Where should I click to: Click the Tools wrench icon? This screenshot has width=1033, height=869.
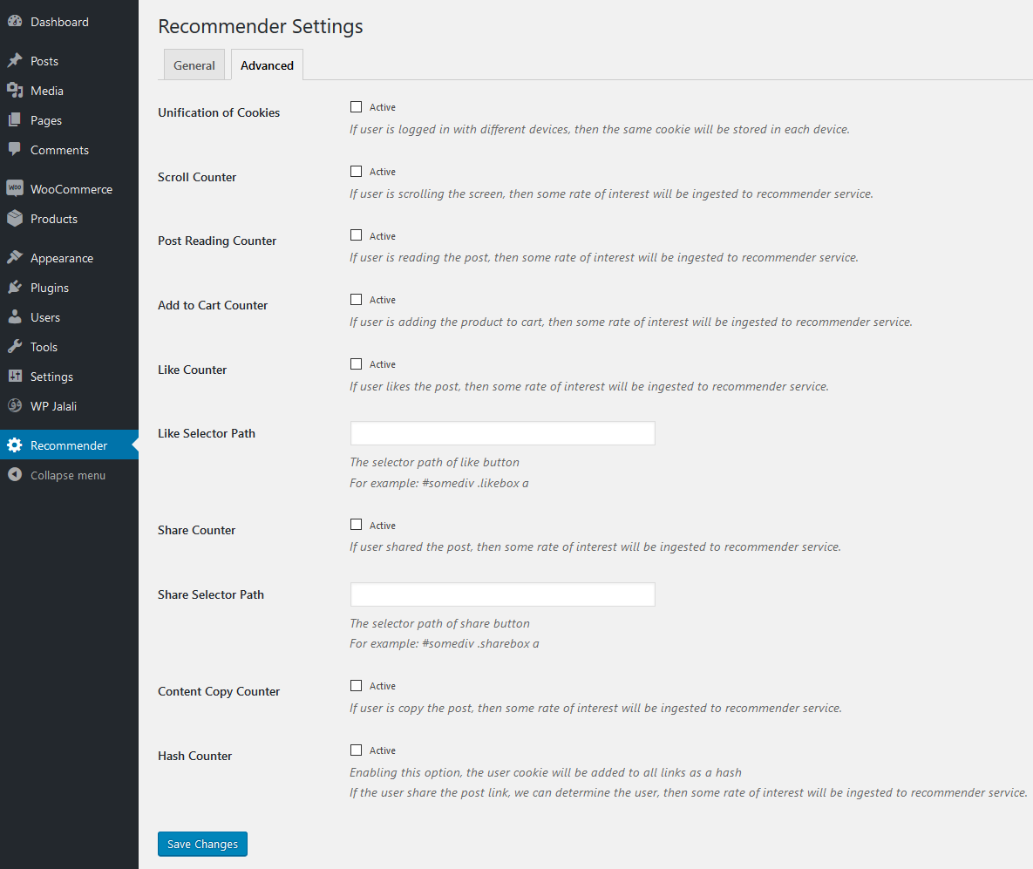click(15, 347)
